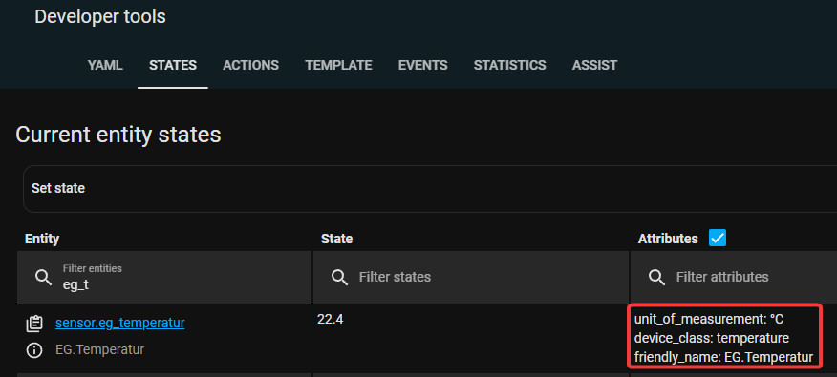Viewport: 837px width, 377px height.
Task: Click the Entity column header
Action: click(42, 239)
